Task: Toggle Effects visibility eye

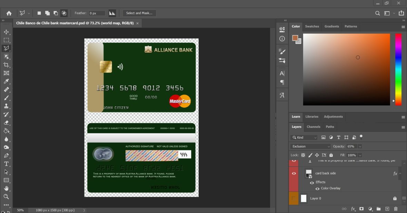Action: (312, 182)
